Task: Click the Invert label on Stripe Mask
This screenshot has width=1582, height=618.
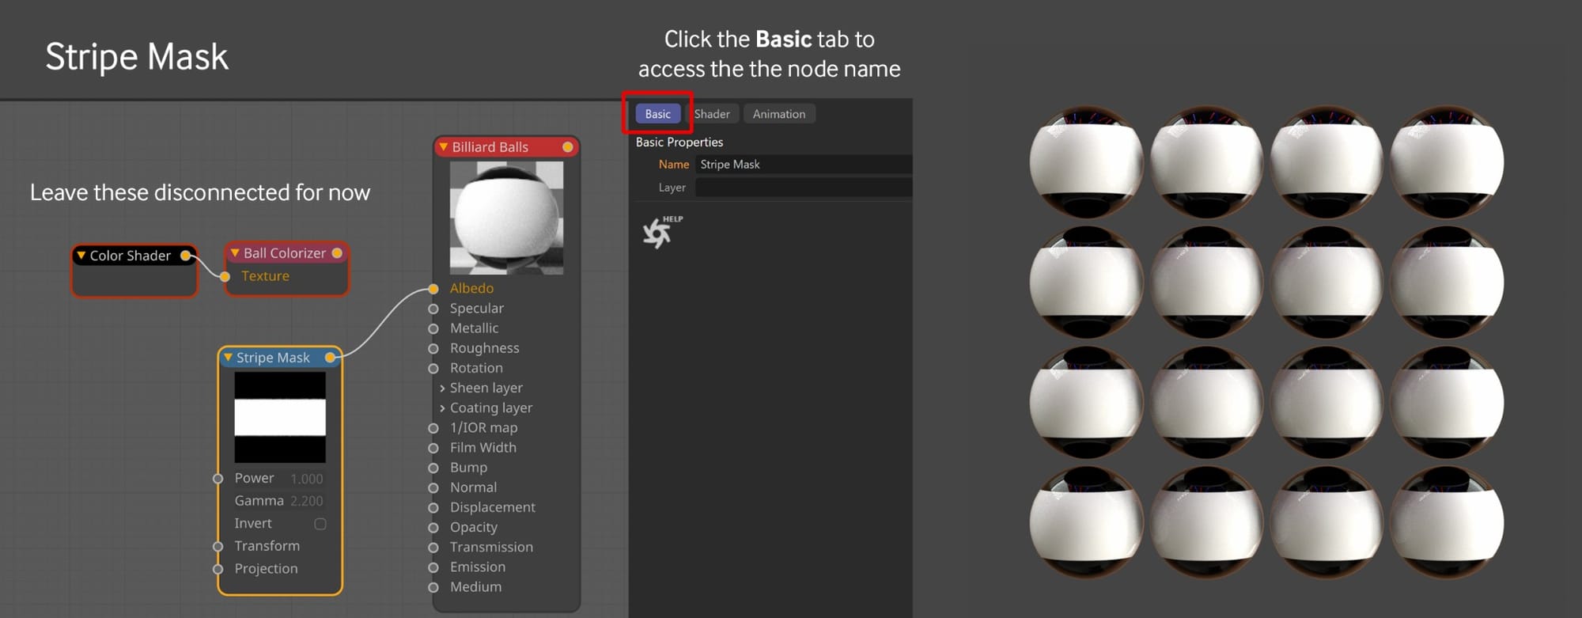Action: (x=253, y=523)
